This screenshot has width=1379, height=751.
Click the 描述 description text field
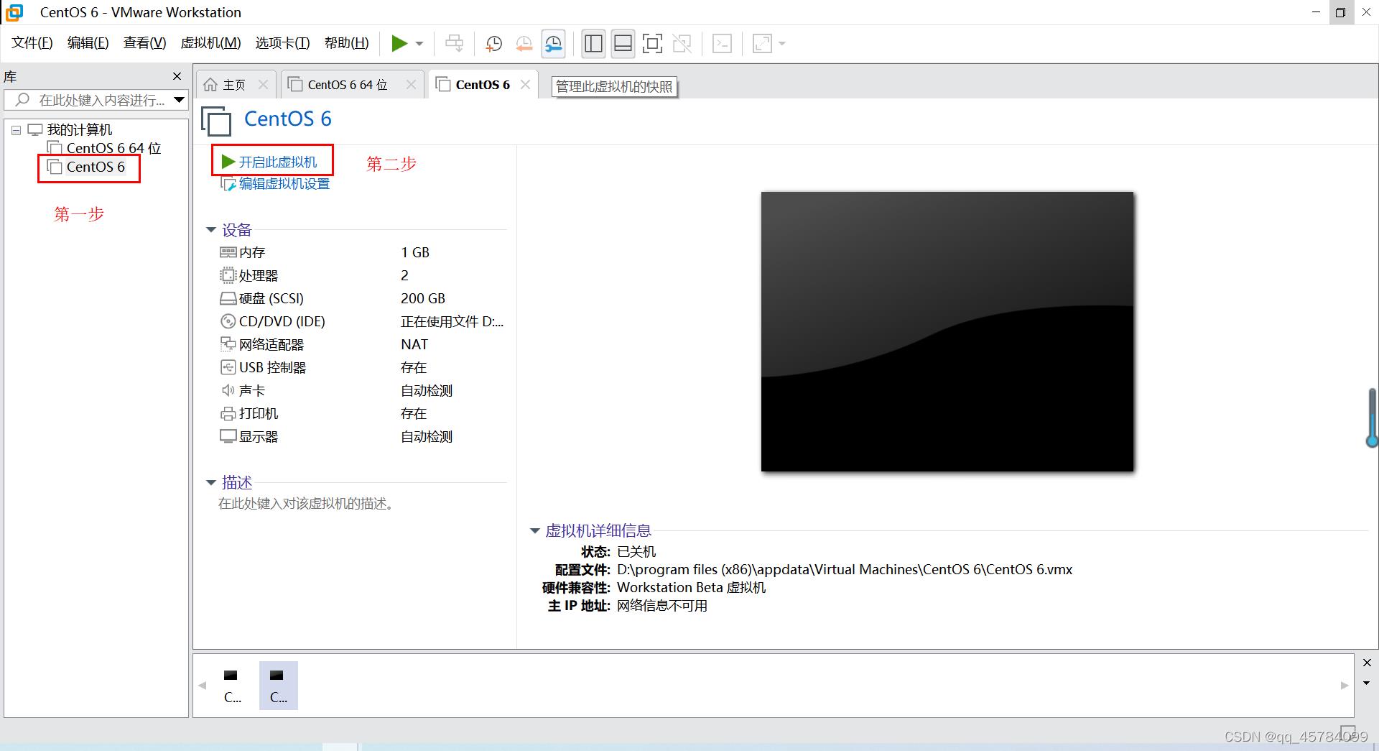pyautogui.click(x=306, y=504)
